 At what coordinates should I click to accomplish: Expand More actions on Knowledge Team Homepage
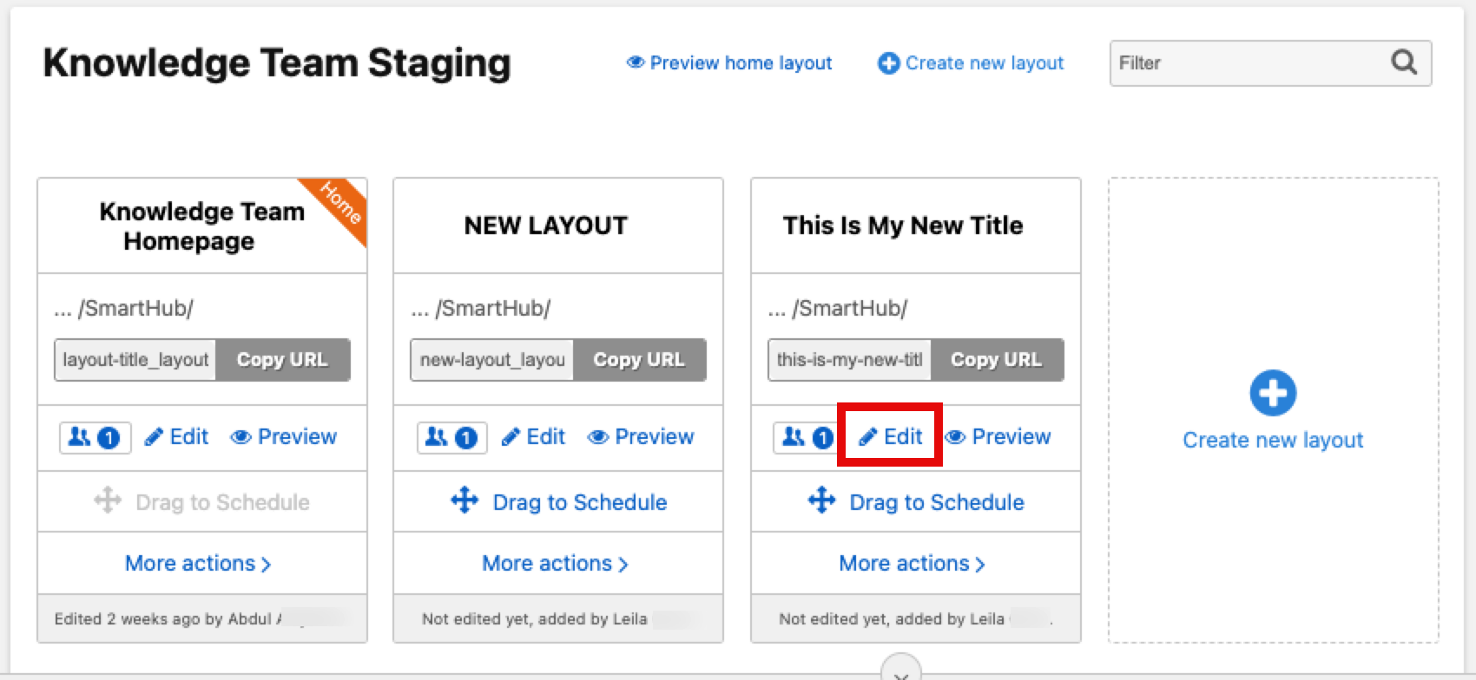(x=198, y=564)
